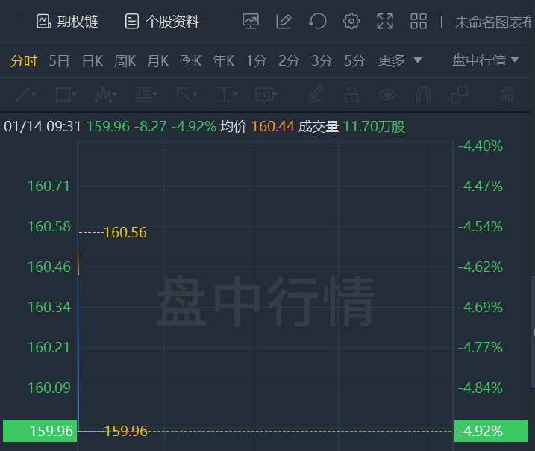Select the arrow annotation tool

tap(187, 95)
